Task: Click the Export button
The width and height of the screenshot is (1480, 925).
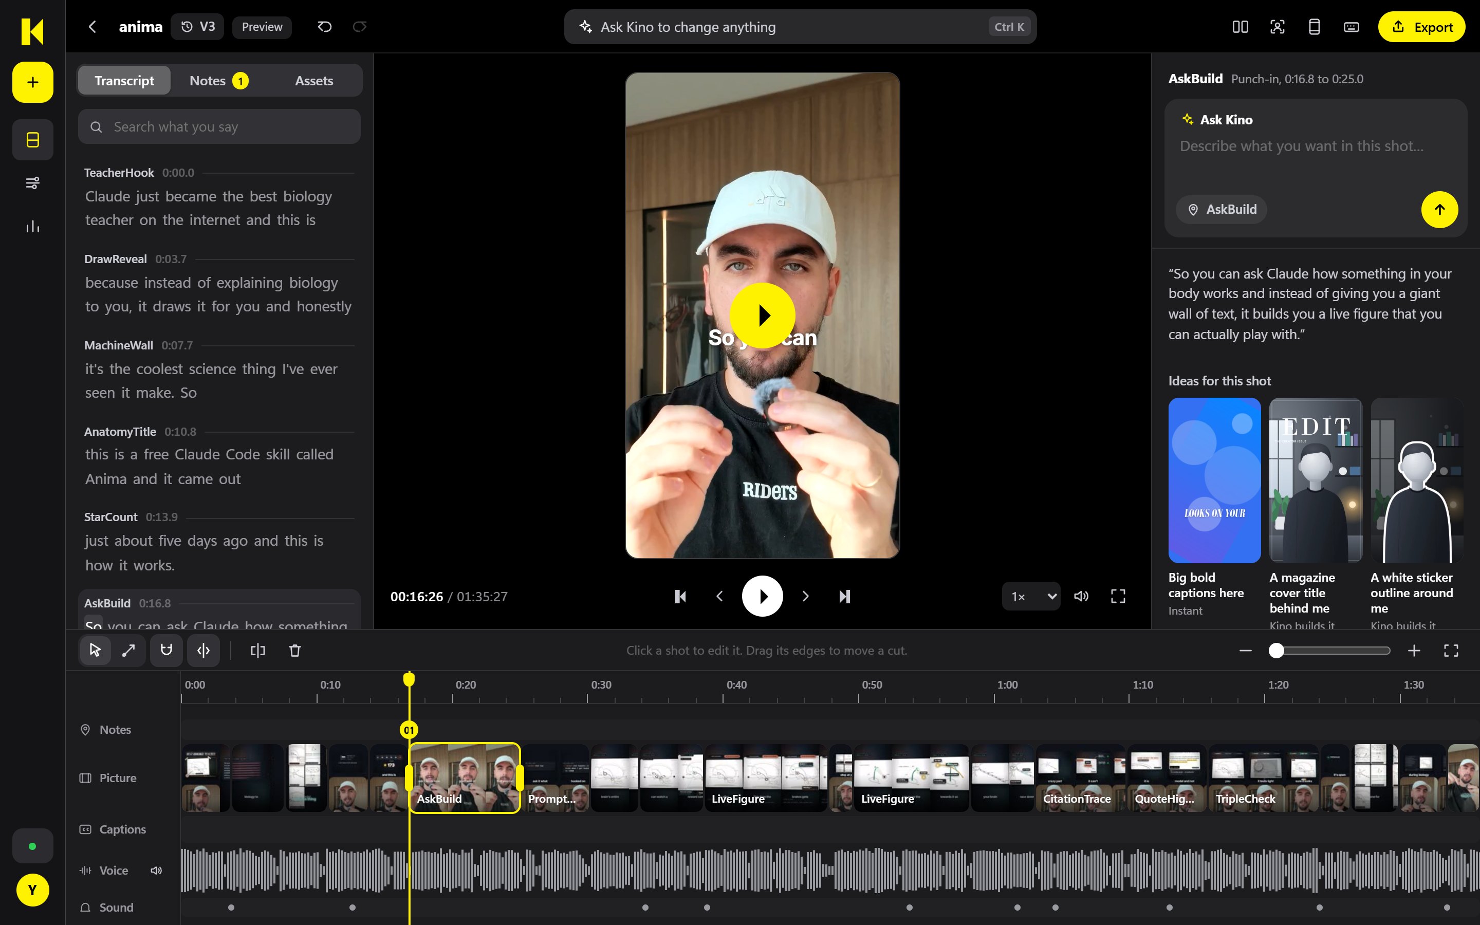Action: [x=1421, y=27]
